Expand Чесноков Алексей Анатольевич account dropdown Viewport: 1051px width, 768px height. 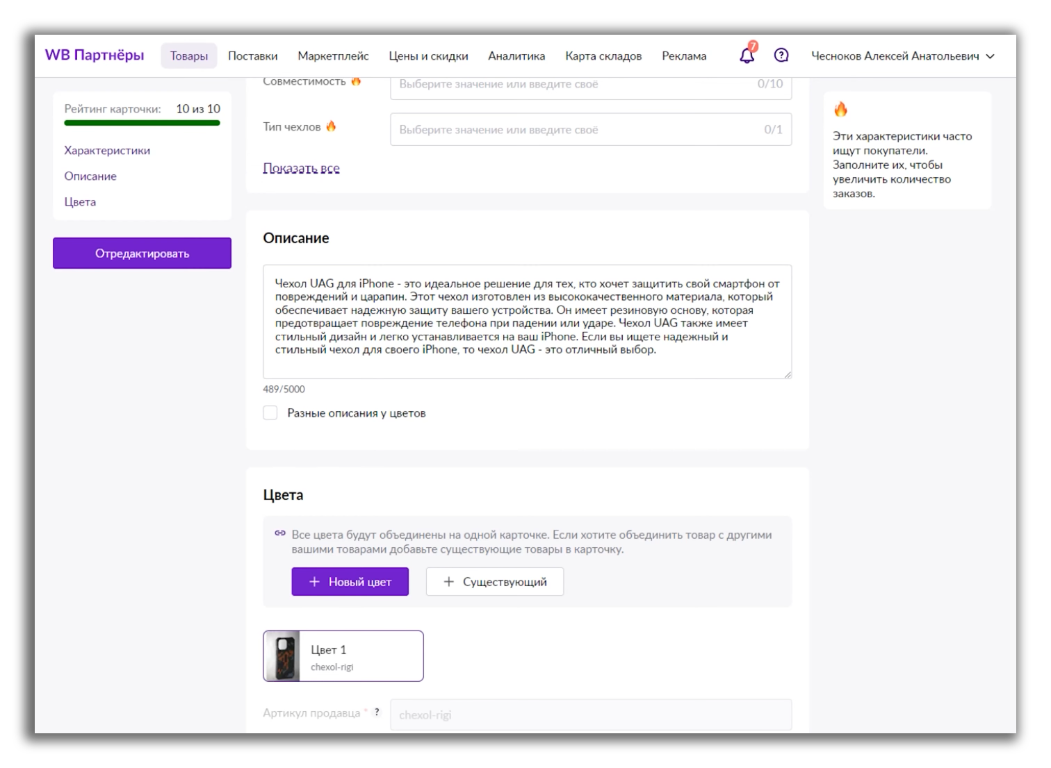point(903,56)
